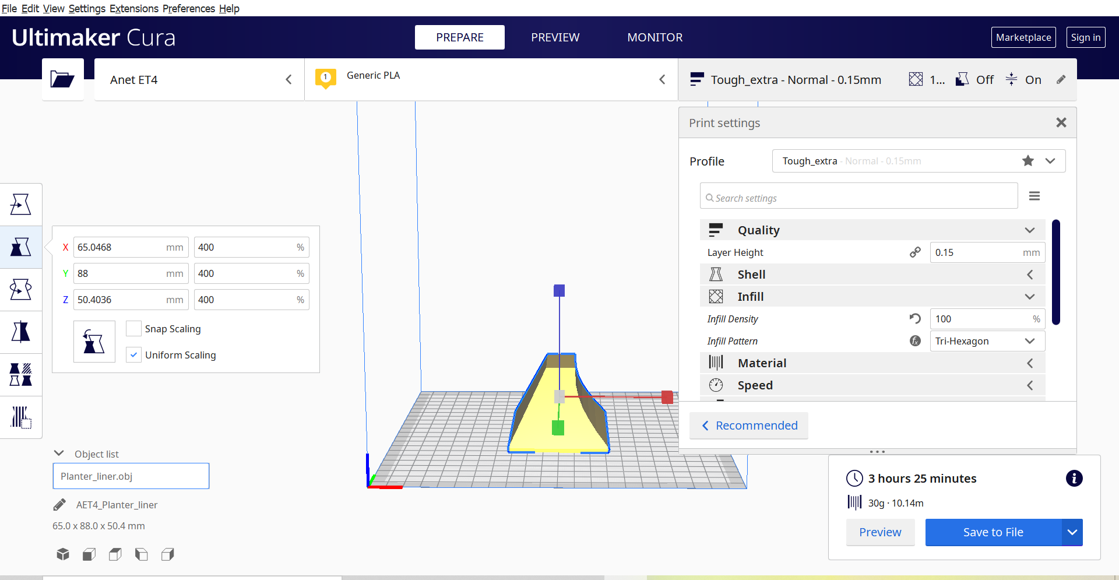The image size is (1119, 580).
Task: Switch to 3D perspective view cube icon
Action: point(63,554)
